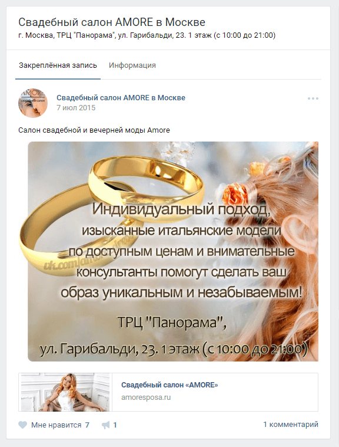Screen dimensions: 339x447
Task: Click the share count number 1
Action: coord(115,425)
